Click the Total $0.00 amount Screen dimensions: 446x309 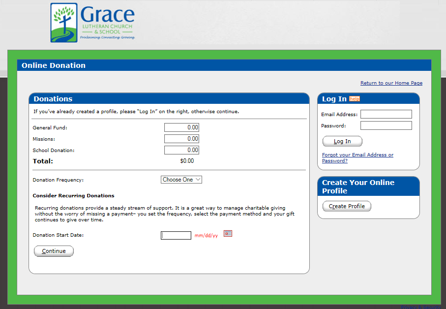click(x=187, y=161)
